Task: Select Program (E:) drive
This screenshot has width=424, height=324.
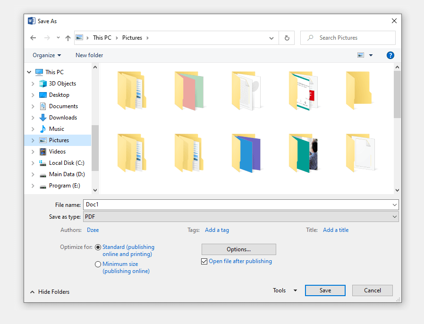Action: 65,186
